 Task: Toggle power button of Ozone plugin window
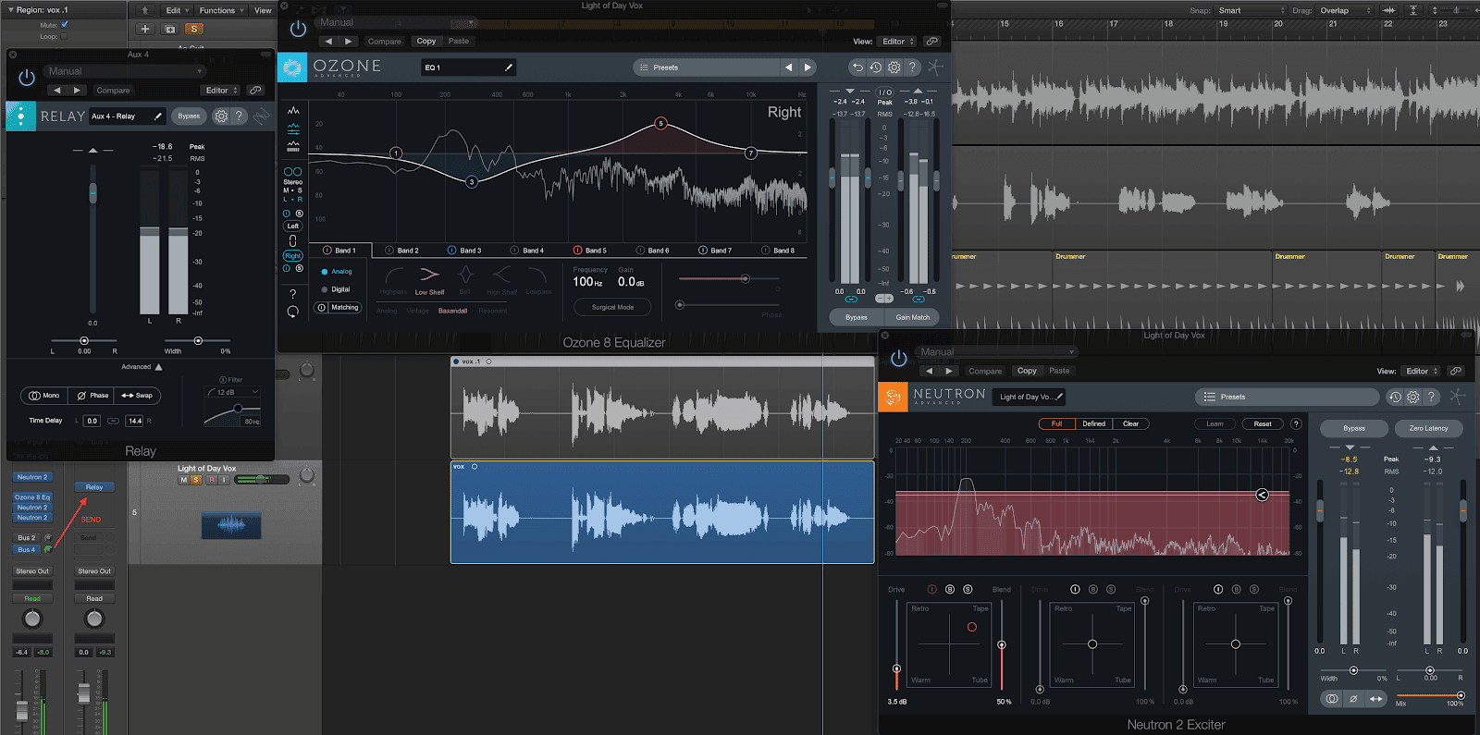coord(298,29)
